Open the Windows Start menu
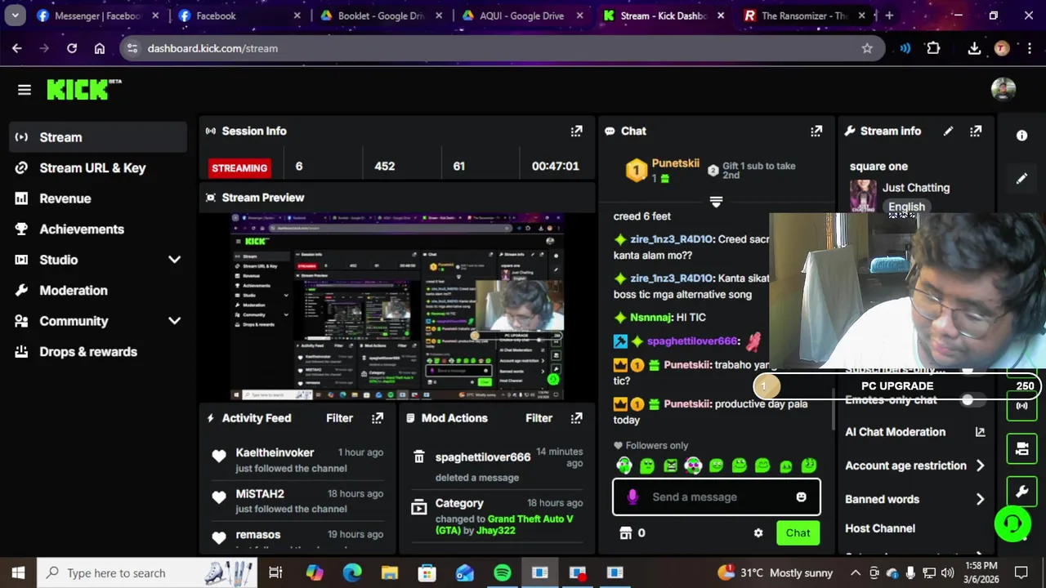 [18, 572]
